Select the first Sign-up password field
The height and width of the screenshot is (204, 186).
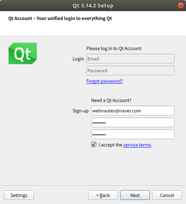tap(133, 122)
